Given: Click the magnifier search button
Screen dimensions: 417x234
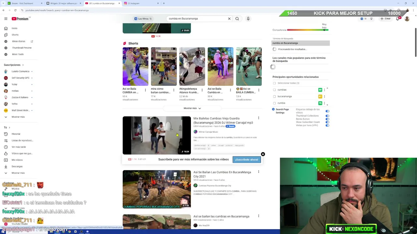Looking at the screenshot, I should (237, 19).
